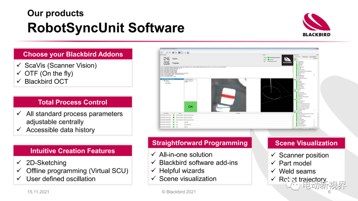Click 'Scanner position' item
358x201 pixels.
[x=304, y=155]
